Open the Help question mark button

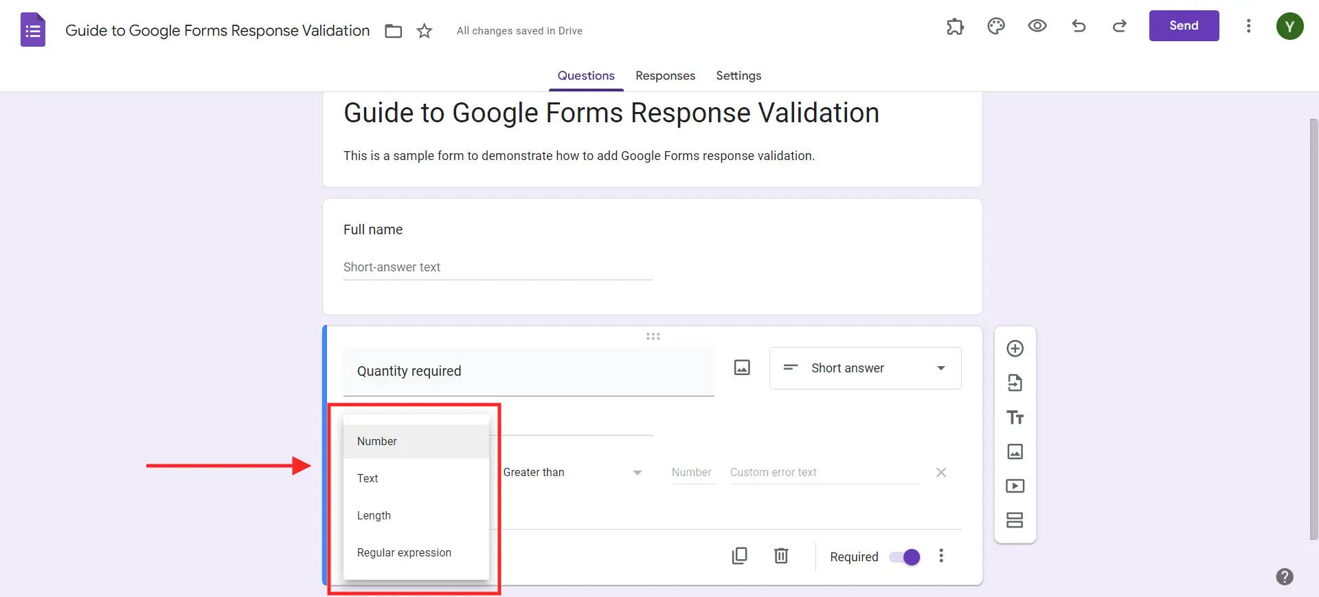(x=1285, y=576)
